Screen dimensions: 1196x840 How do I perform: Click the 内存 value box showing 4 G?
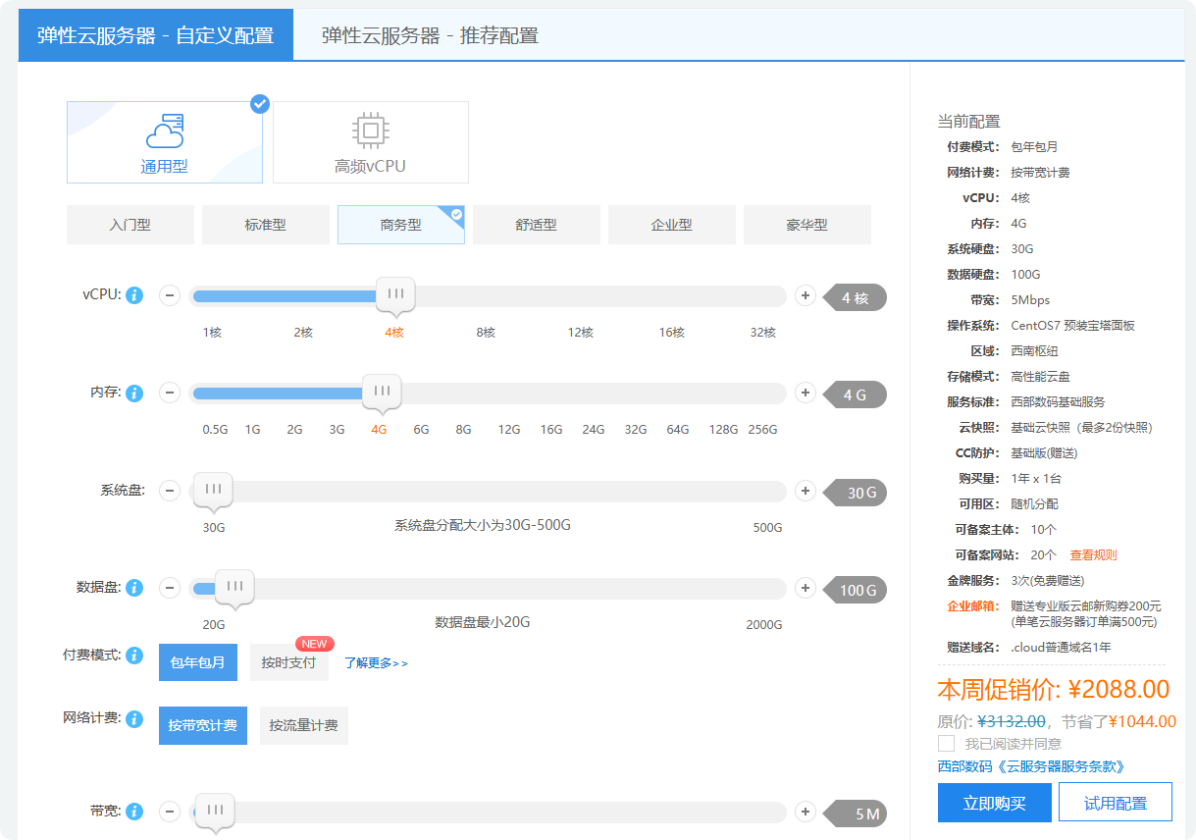[x=855, y=395]
